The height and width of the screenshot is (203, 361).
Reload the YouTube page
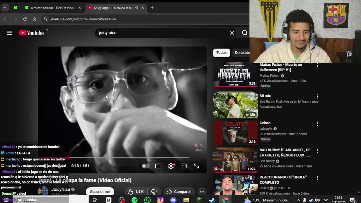25,19
